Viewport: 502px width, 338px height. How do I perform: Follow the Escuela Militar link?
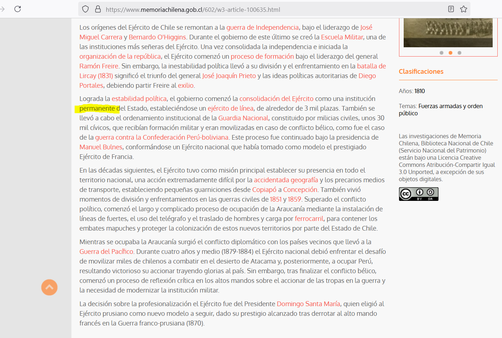[342, 37]
